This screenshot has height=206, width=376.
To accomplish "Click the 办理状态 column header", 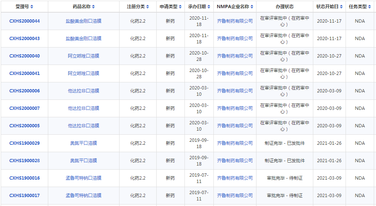I will point(285,7).
